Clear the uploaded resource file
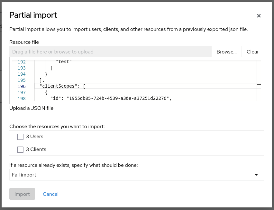 click(x=252, y=52)
